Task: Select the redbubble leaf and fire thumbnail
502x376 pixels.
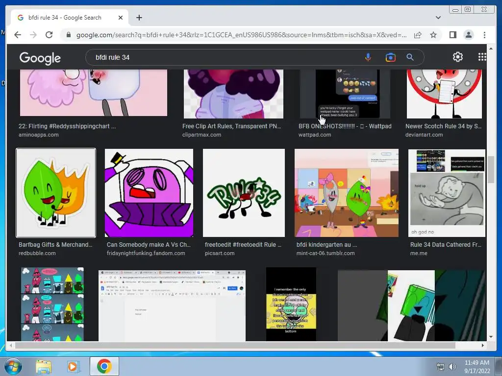Action: (56, 193)
